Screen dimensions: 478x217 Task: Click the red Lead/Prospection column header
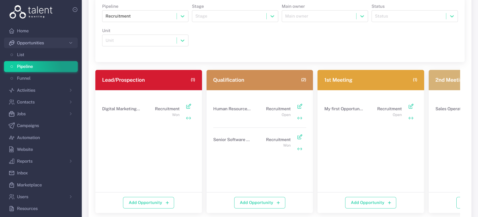(148, 80)
